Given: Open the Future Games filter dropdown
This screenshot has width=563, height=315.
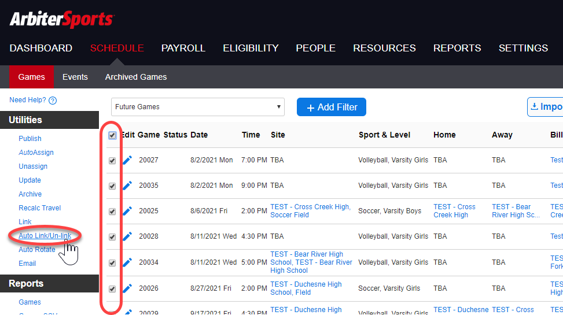Looking at the screenshot, I should click(x=198, y=107).
